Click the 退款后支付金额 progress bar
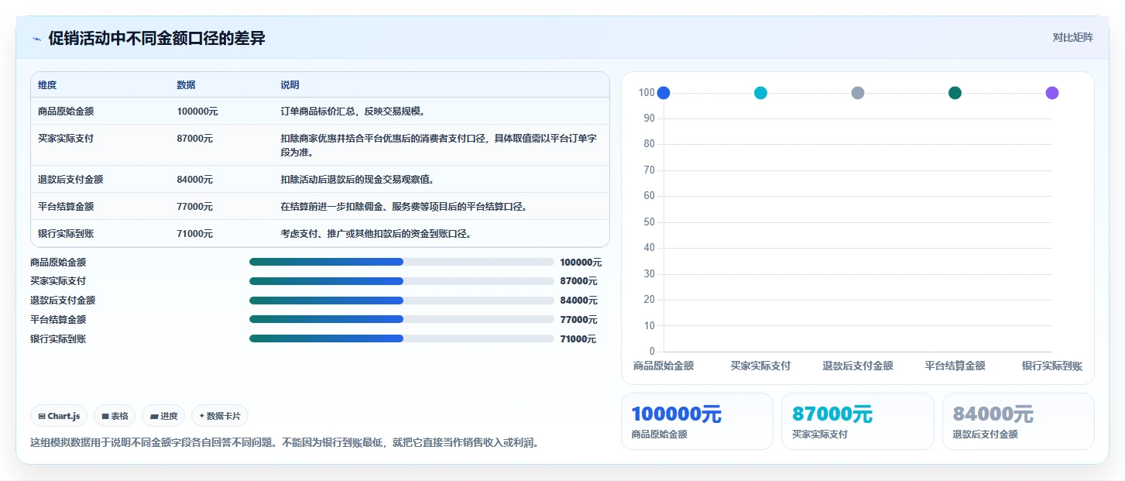1125x481 pixels. (402, 301)
